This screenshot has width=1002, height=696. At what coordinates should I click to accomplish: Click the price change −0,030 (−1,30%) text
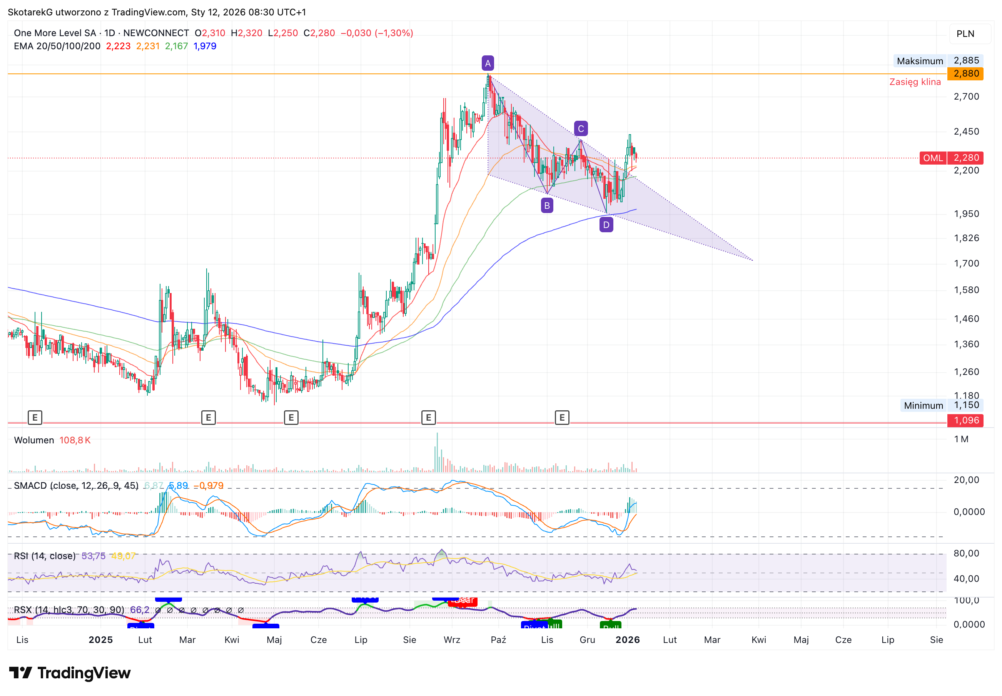click(x=377, y=33)
